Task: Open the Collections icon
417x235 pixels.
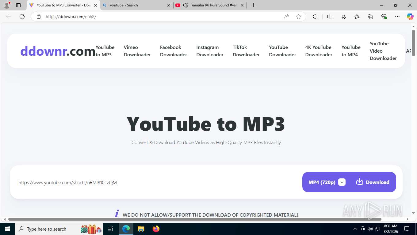Action: (x=370, y=17)
